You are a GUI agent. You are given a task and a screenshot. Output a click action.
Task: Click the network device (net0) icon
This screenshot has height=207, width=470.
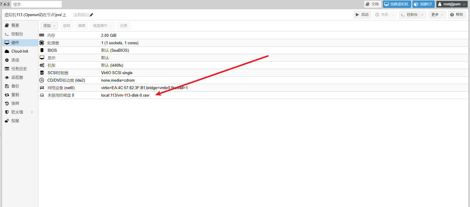tap(42, 88)
